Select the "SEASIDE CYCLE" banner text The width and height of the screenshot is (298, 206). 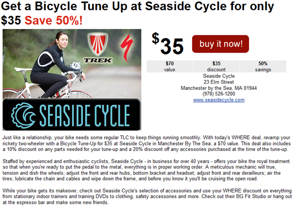click(x=83, y=115)
